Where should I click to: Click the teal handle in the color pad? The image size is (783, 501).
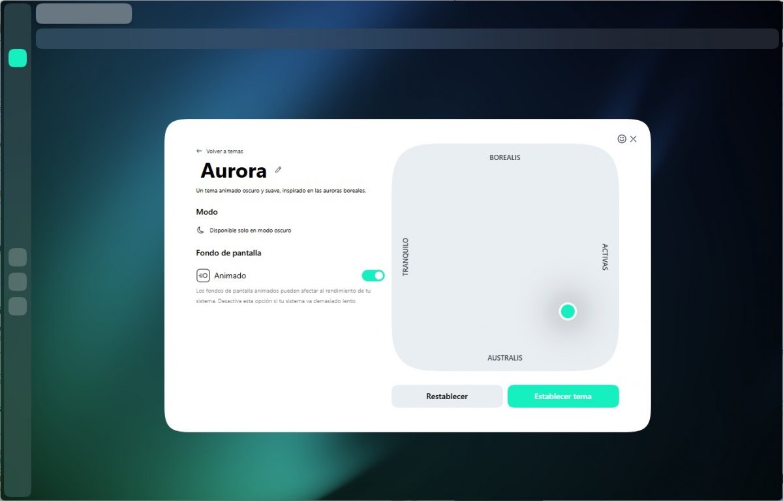coord(568,312)
